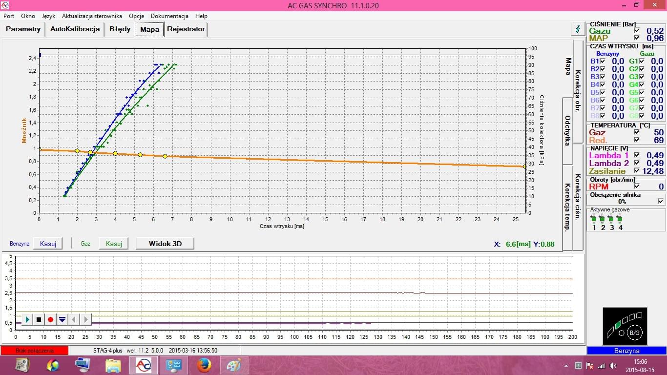
Task: Open the Dokumentacja menu
Action: pos(169,16)
